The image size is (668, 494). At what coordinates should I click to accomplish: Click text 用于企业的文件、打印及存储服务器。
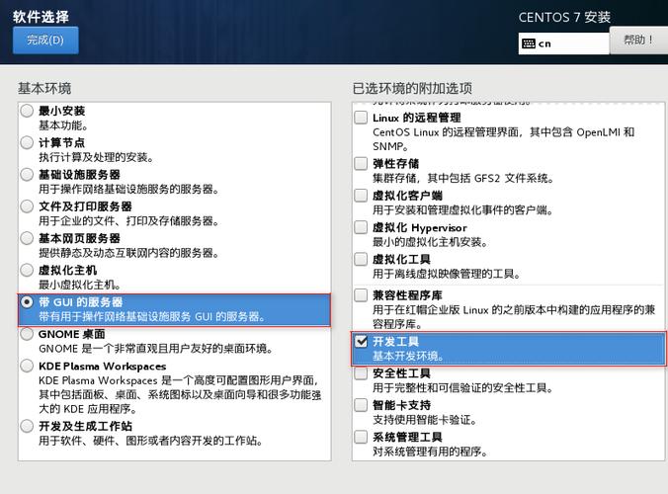click(x=128, y=221)
